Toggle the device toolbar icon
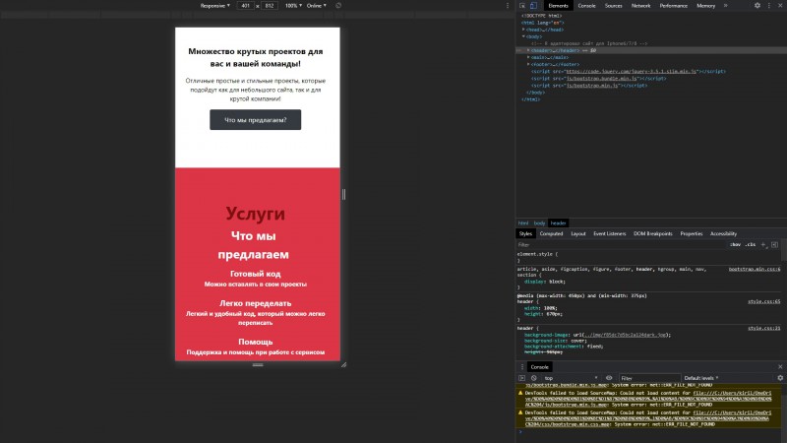The image size is (787, 443). pyautogui.click(x=533, y=6)
